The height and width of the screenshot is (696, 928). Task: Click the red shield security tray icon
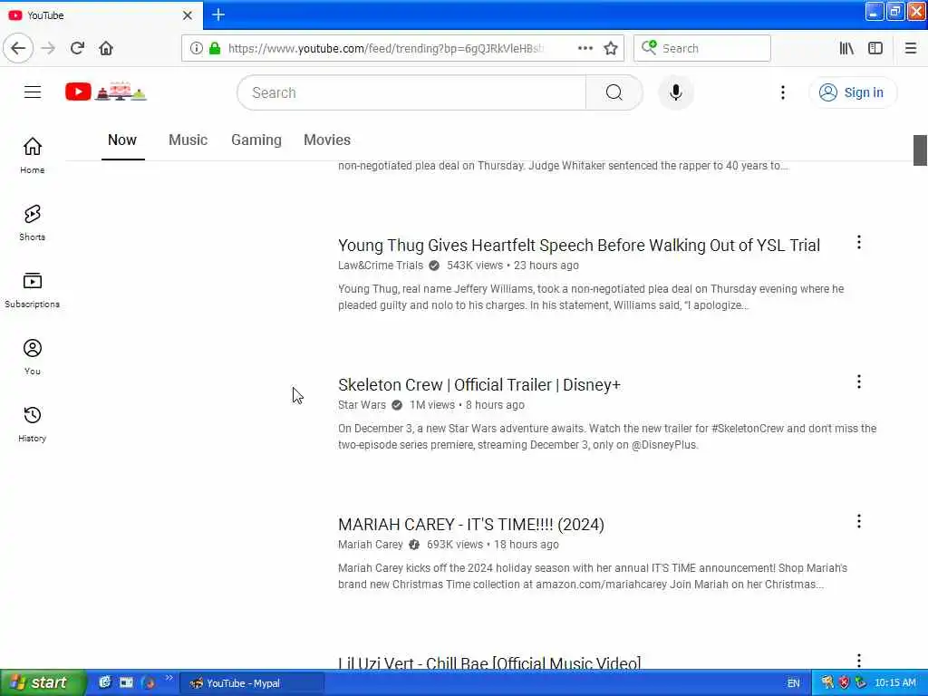click(844, 683)
